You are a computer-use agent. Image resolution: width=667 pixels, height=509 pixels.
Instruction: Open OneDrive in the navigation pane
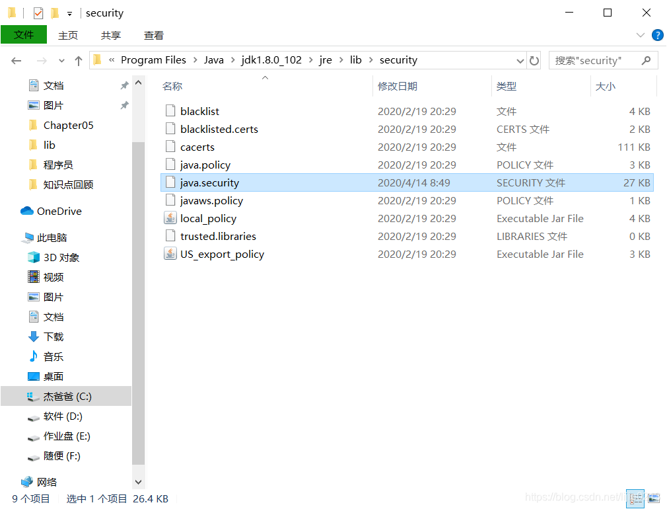click(x=59, y=212)
